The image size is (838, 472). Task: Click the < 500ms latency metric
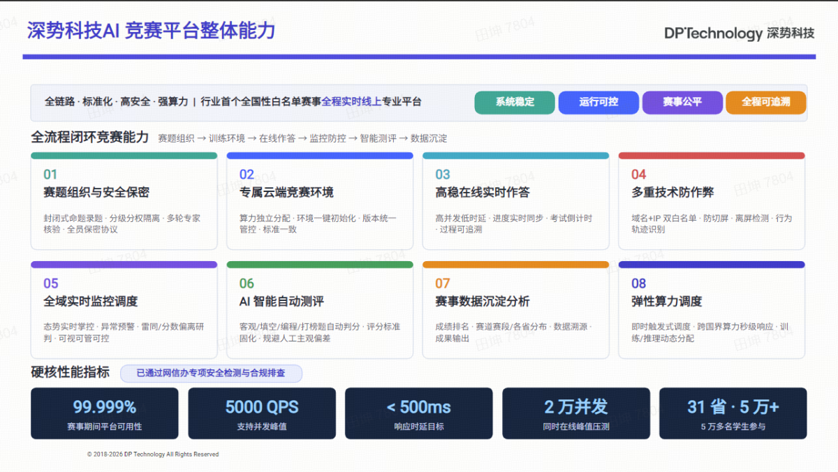click(419, 407)
